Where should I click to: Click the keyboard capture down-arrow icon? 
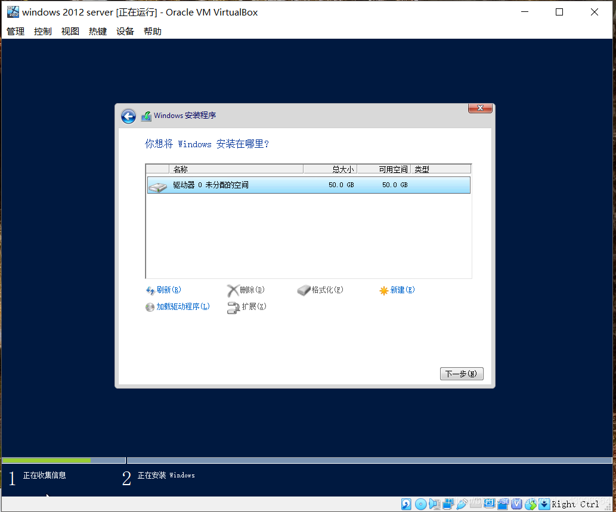544,504
